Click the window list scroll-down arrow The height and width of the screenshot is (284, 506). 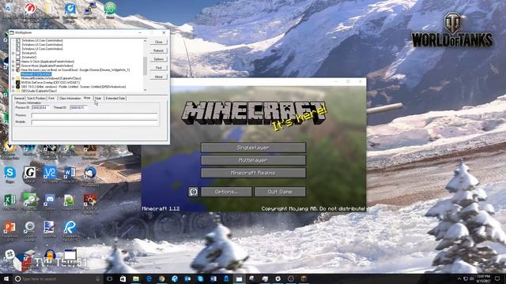pos(145,90)
